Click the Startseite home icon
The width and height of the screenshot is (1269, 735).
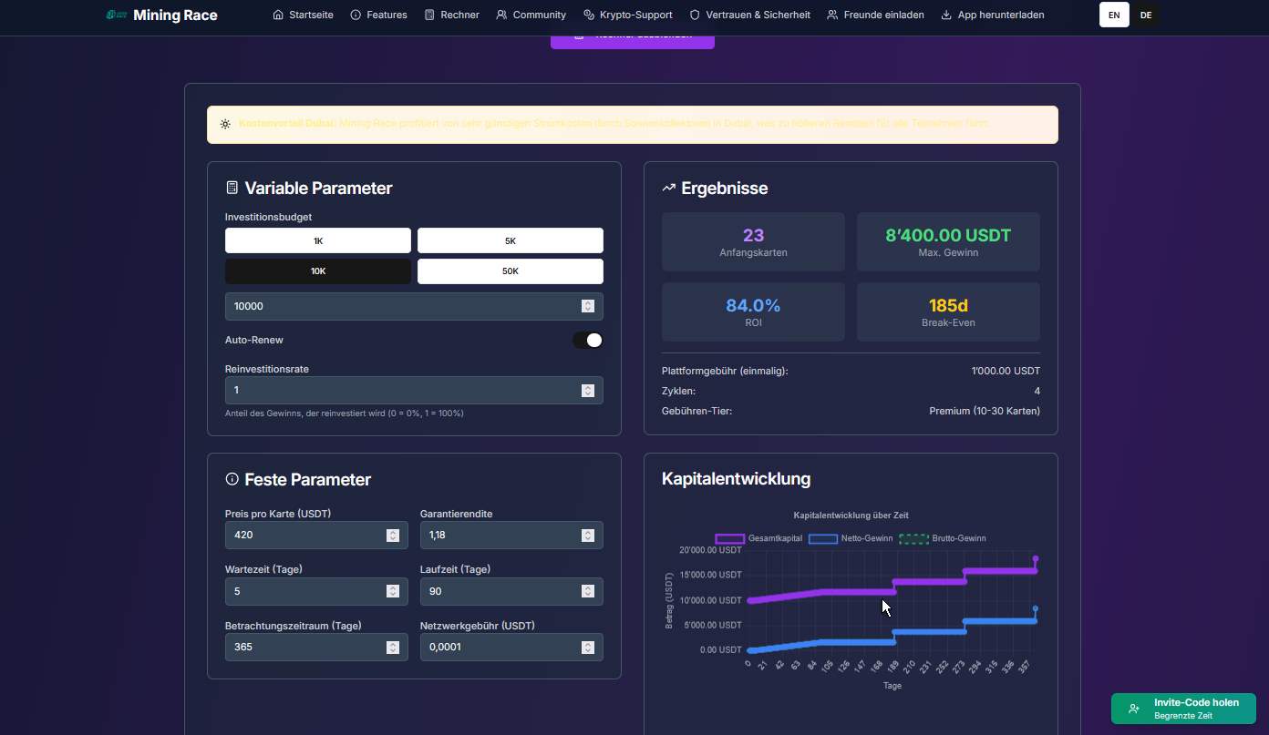coord(278,15)
